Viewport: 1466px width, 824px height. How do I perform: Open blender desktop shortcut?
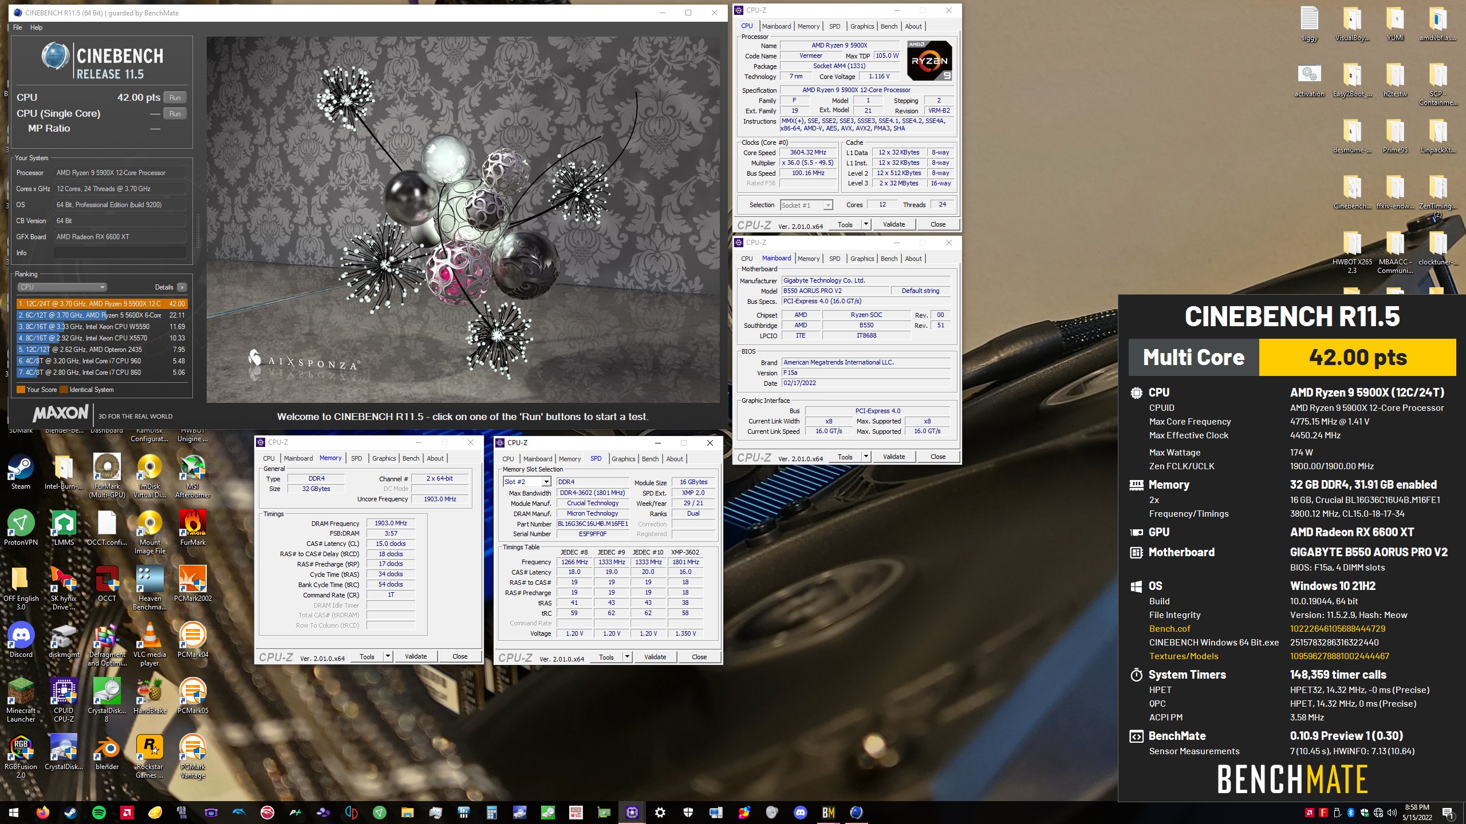(x=107, y=752)
